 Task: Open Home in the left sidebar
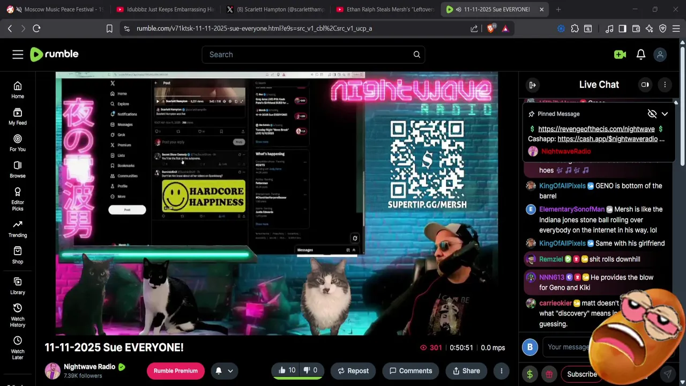[x=18, y=90]
